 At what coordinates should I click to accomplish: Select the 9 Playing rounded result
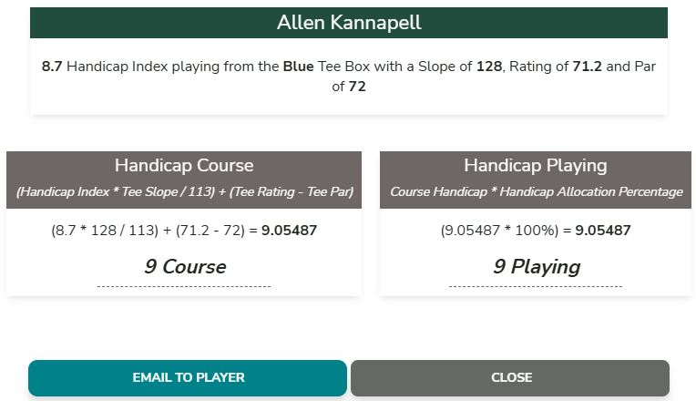point(536,267)
